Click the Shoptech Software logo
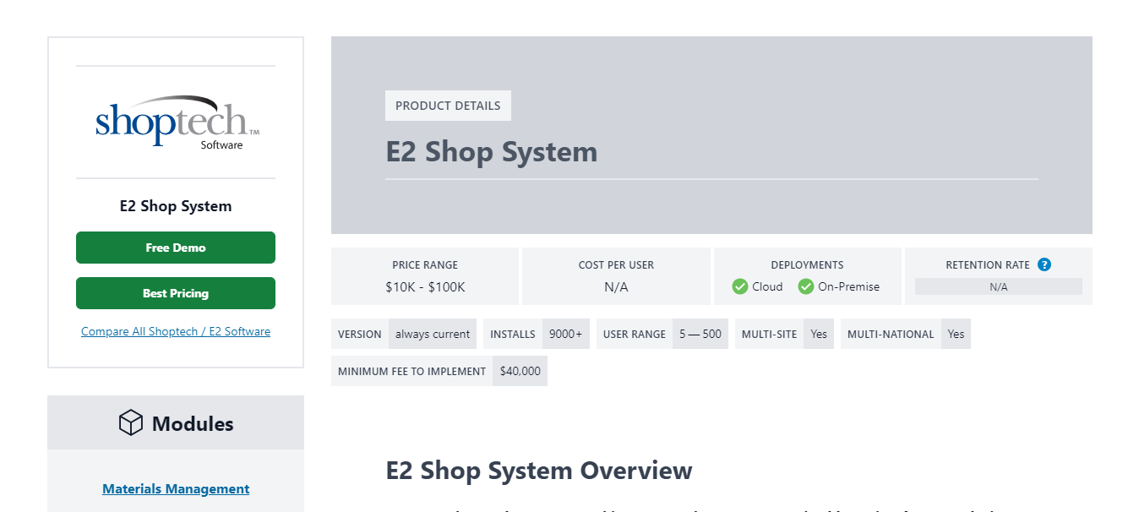 pyautogui.click(x=175, y=122)
